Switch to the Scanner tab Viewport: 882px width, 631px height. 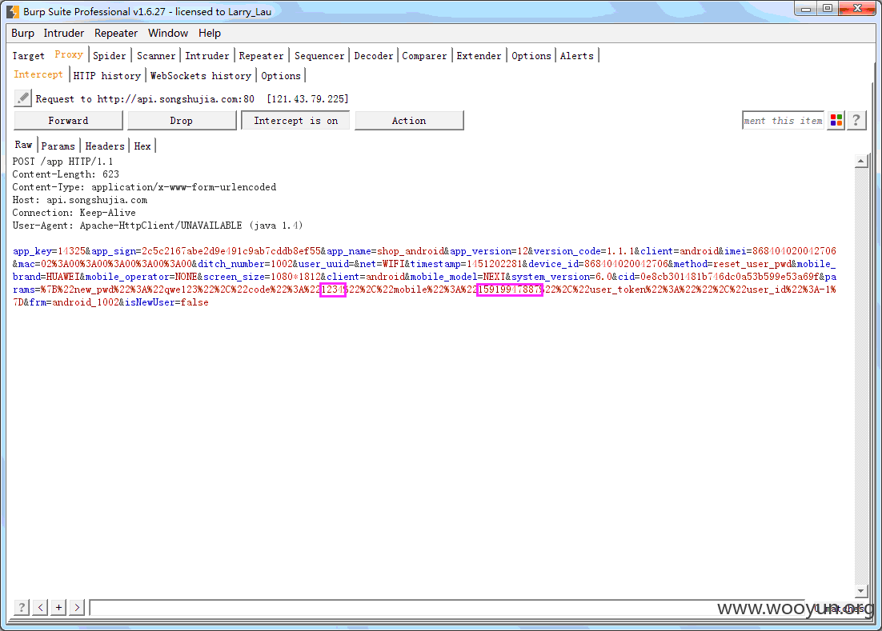[156, 56]
